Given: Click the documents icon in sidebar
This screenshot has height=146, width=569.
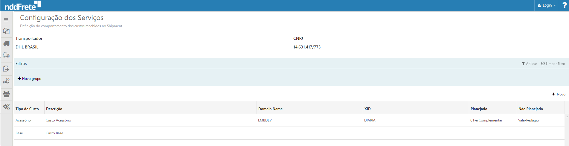Looking at the screenshot, I should (x=6, y=31).
